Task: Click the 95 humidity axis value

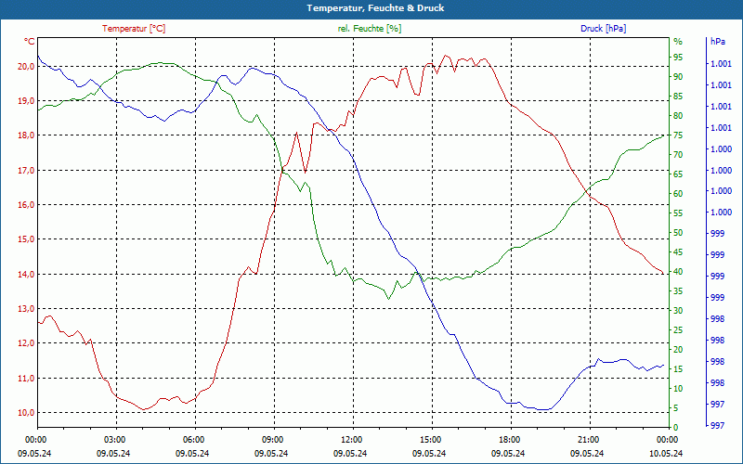Action: (x=678, y=58)
